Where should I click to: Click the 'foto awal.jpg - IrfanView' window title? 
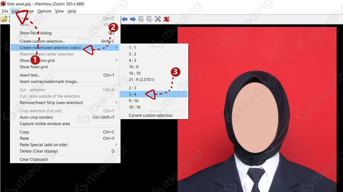46,4
